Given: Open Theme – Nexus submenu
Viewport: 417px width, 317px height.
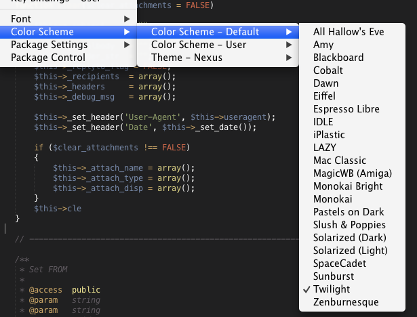Looking at the screenshot, I should coord(218,58).
